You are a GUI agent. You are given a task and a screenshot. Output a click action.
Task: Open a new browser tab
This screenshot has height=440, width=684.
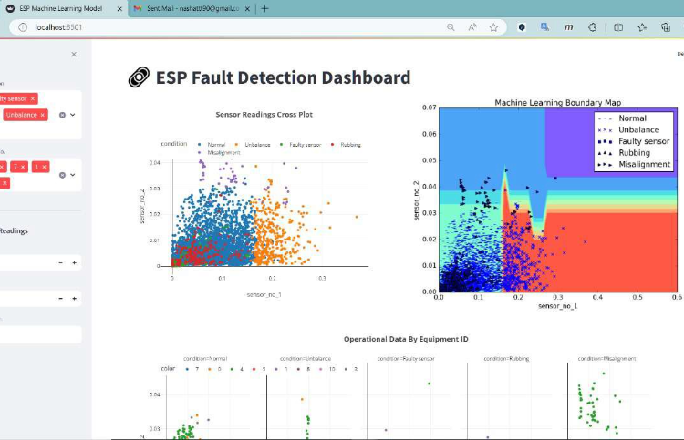pyautogui.click(x=264, y=8)
